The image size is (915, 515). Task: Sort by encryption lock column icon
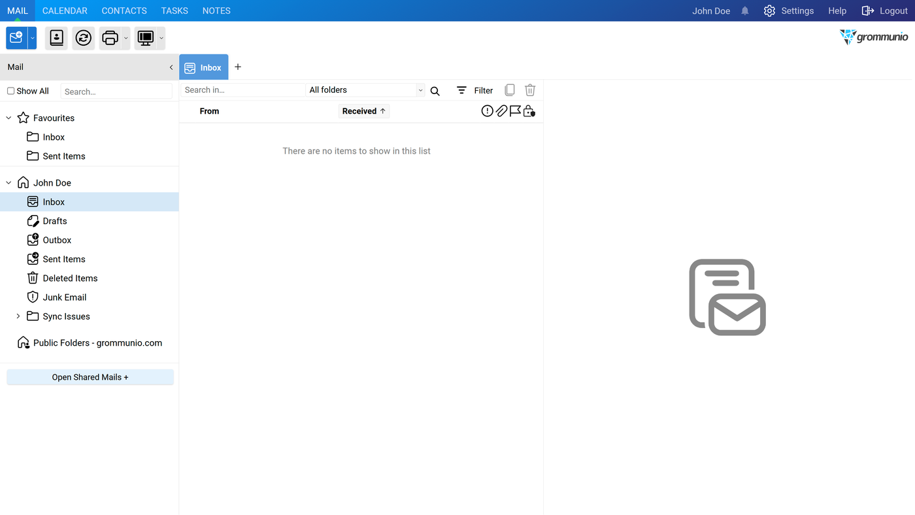529,111
